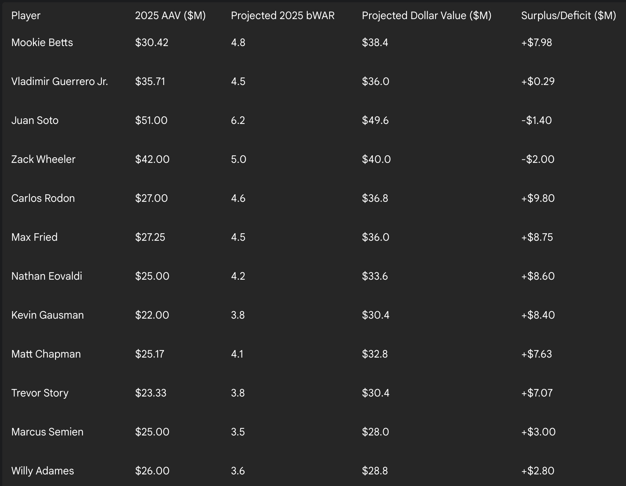The height and width of the screenshot is (486, 626).
Task: Click Carlos Rodon's +$9.80 surplus value
Action: pos(538,198)
